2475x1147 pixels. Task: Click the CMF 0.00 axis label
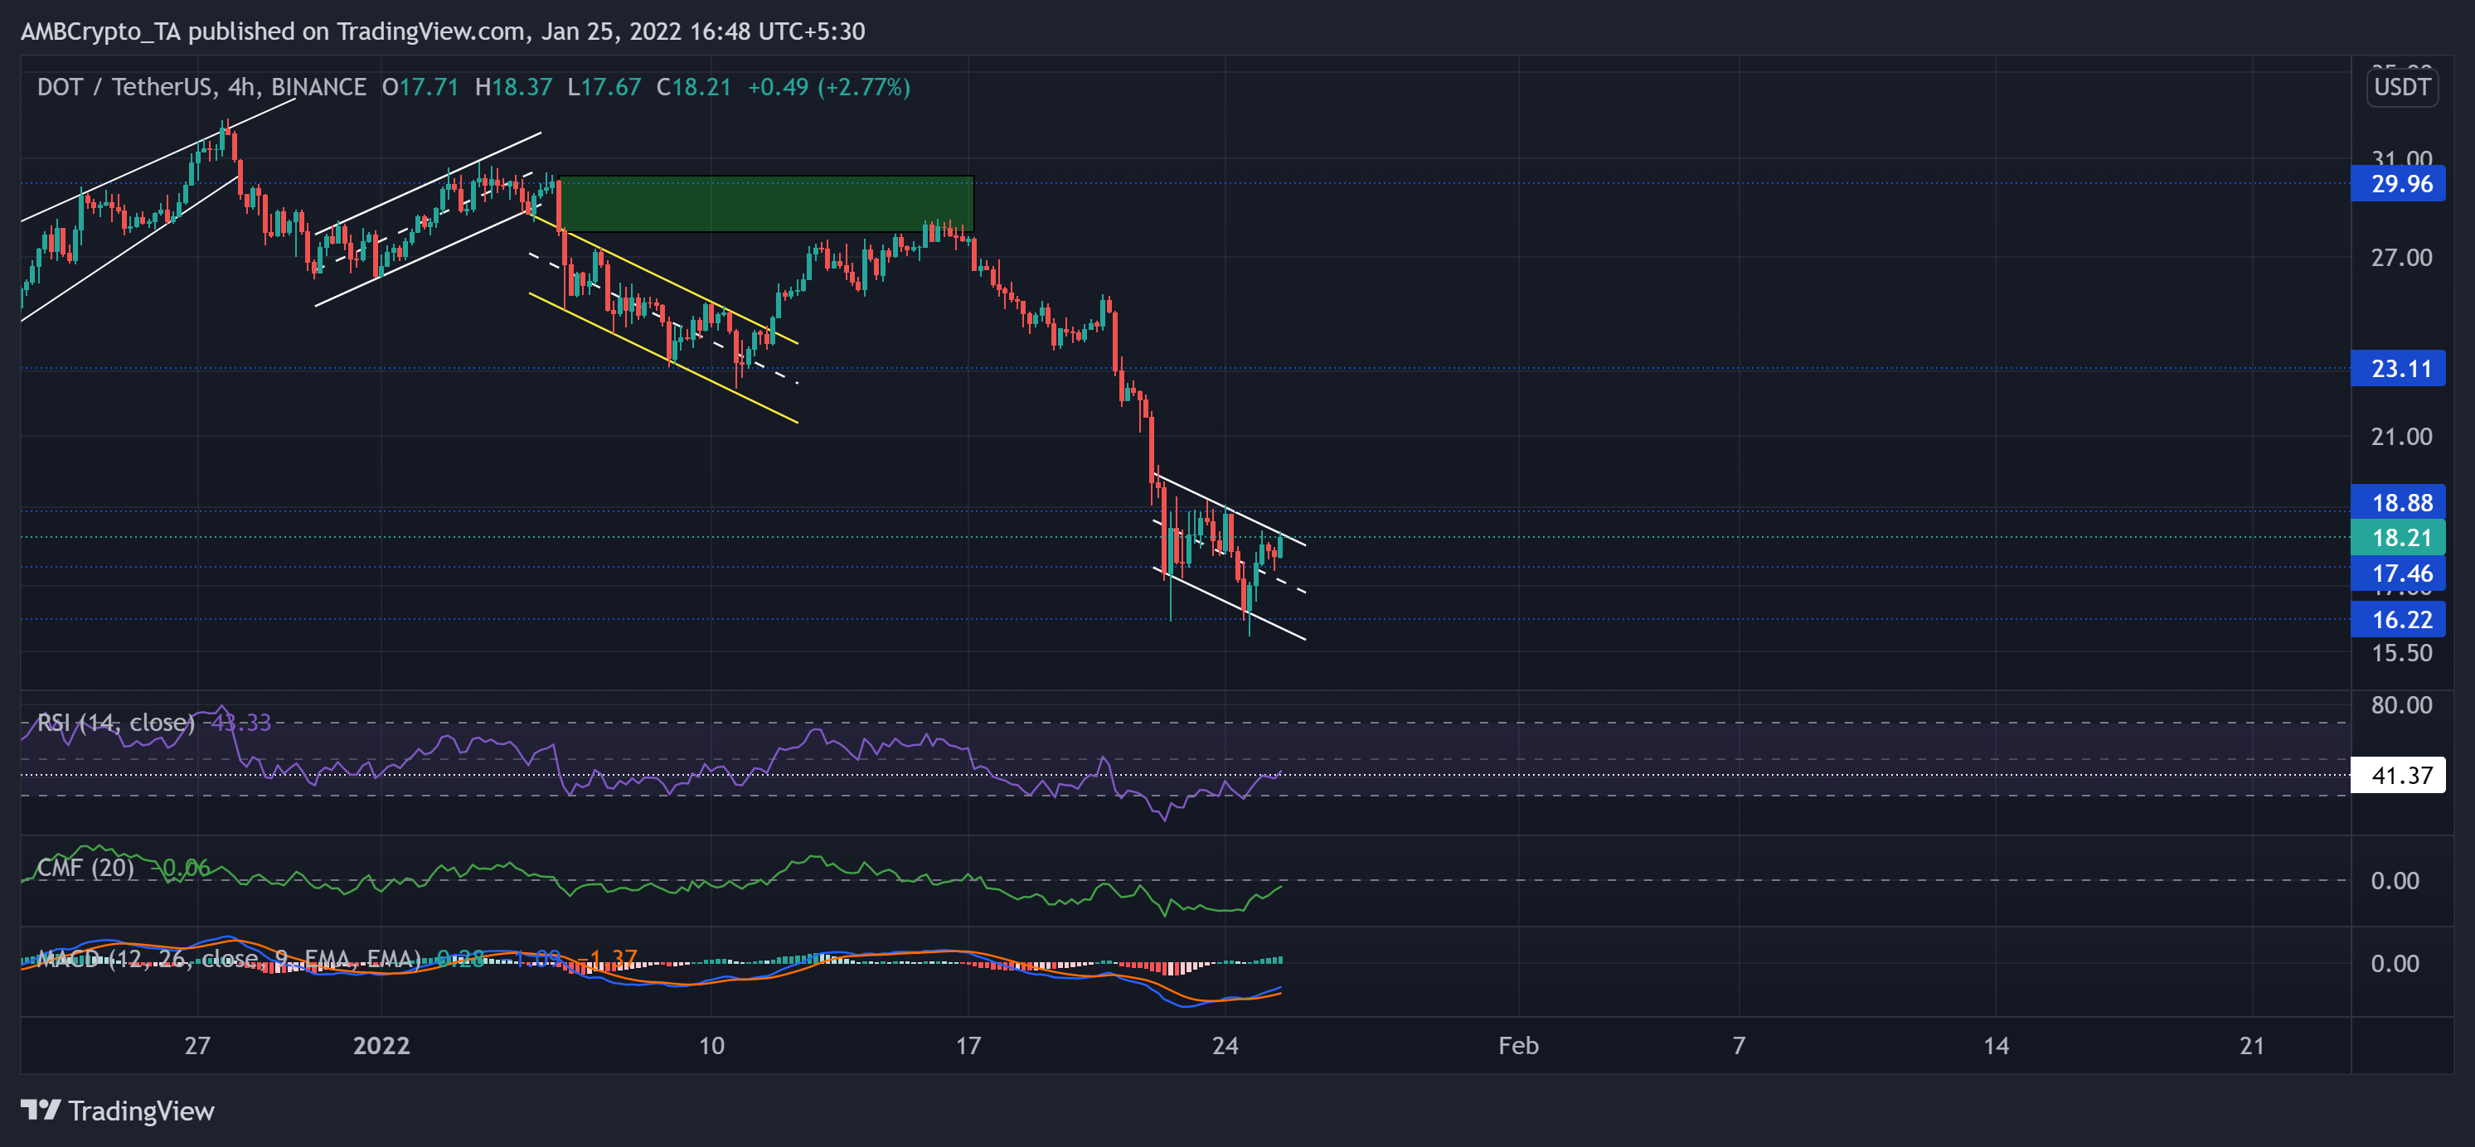click(x=2395, y=881)
